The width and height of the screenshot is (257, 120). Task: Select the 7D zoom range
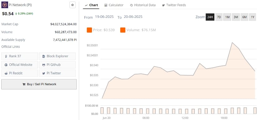click(x=219, y=17)
